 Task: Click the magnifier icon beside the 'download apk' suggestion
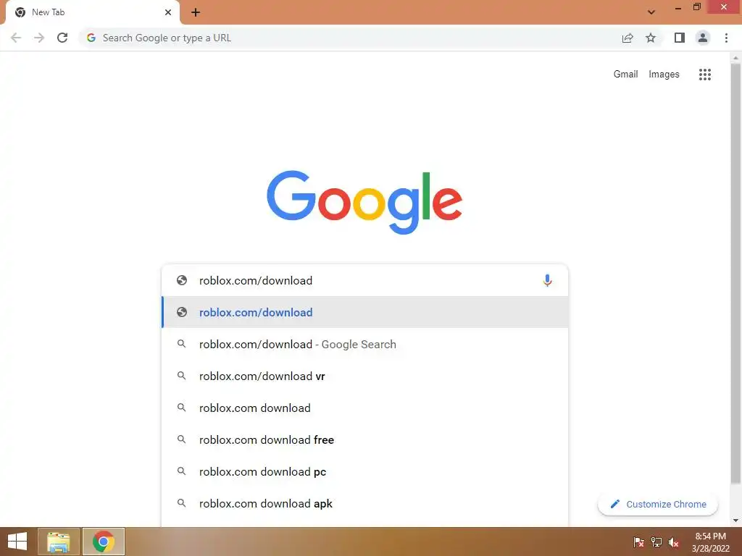click(181, 503)
